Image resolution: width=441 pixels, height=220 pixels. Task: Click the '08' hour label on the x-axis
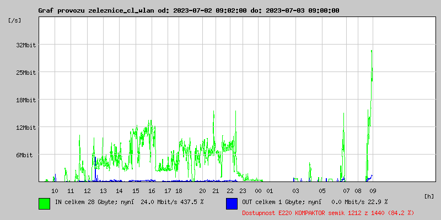tap(358, 191)
